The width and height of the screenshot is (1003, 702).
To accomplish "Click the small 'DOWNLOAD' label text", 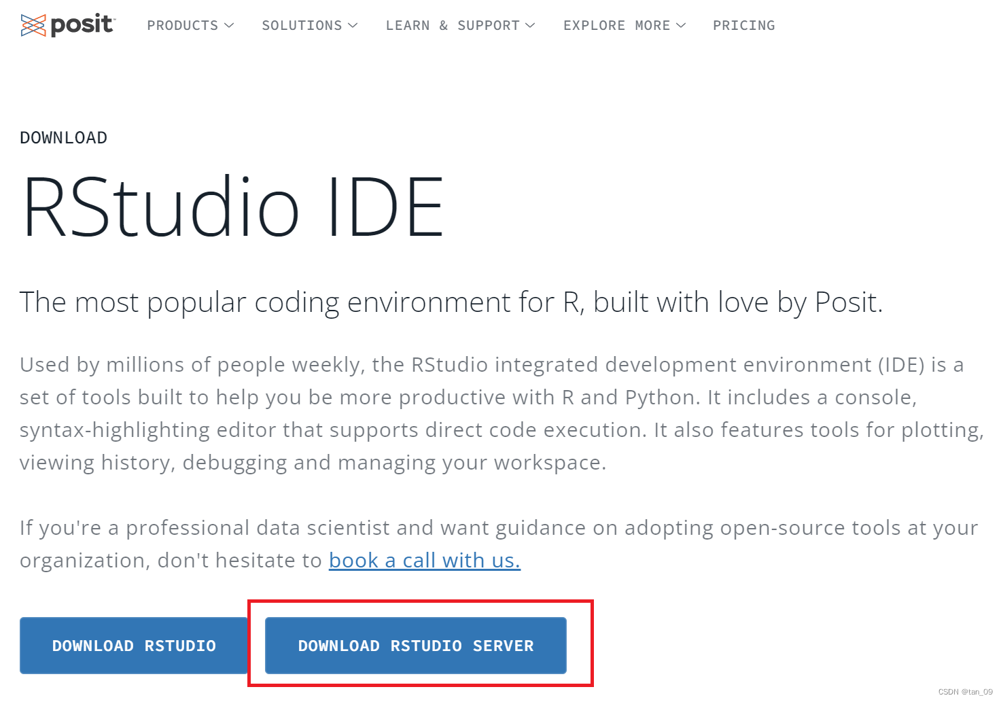I will click(64, 138).
